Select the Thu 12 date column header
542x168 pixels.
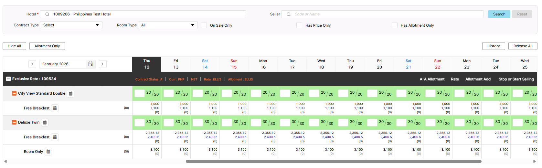(147, 64)
